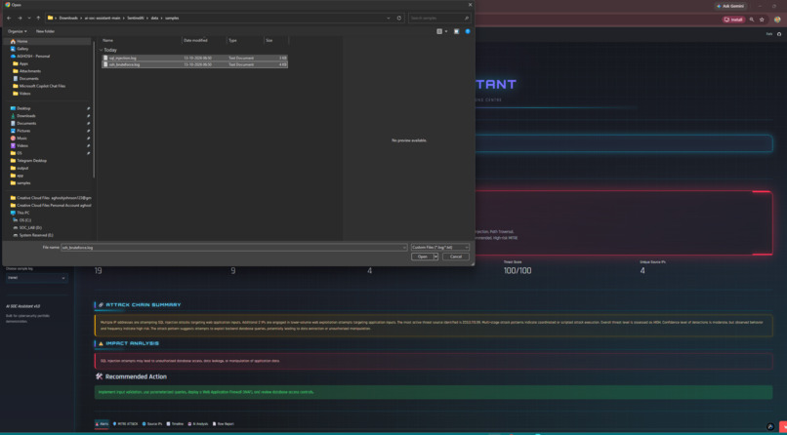Click Chrome's zoom magnifier icon
This screenshot has height=435, width=787.
click(x=752, y=20)
